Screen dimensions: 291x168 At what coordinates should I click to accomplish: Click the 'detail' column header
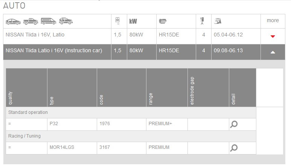tap(242, 88)
